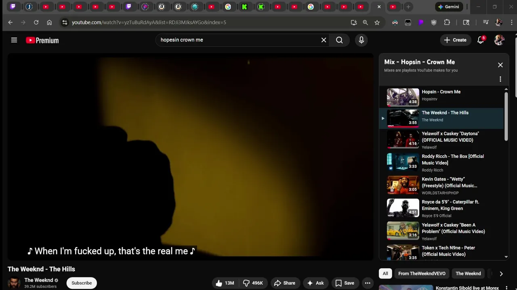The image size is (517, 290).
Task: Open The Weeknd channel avatar
Action: [x=14, y=283]
